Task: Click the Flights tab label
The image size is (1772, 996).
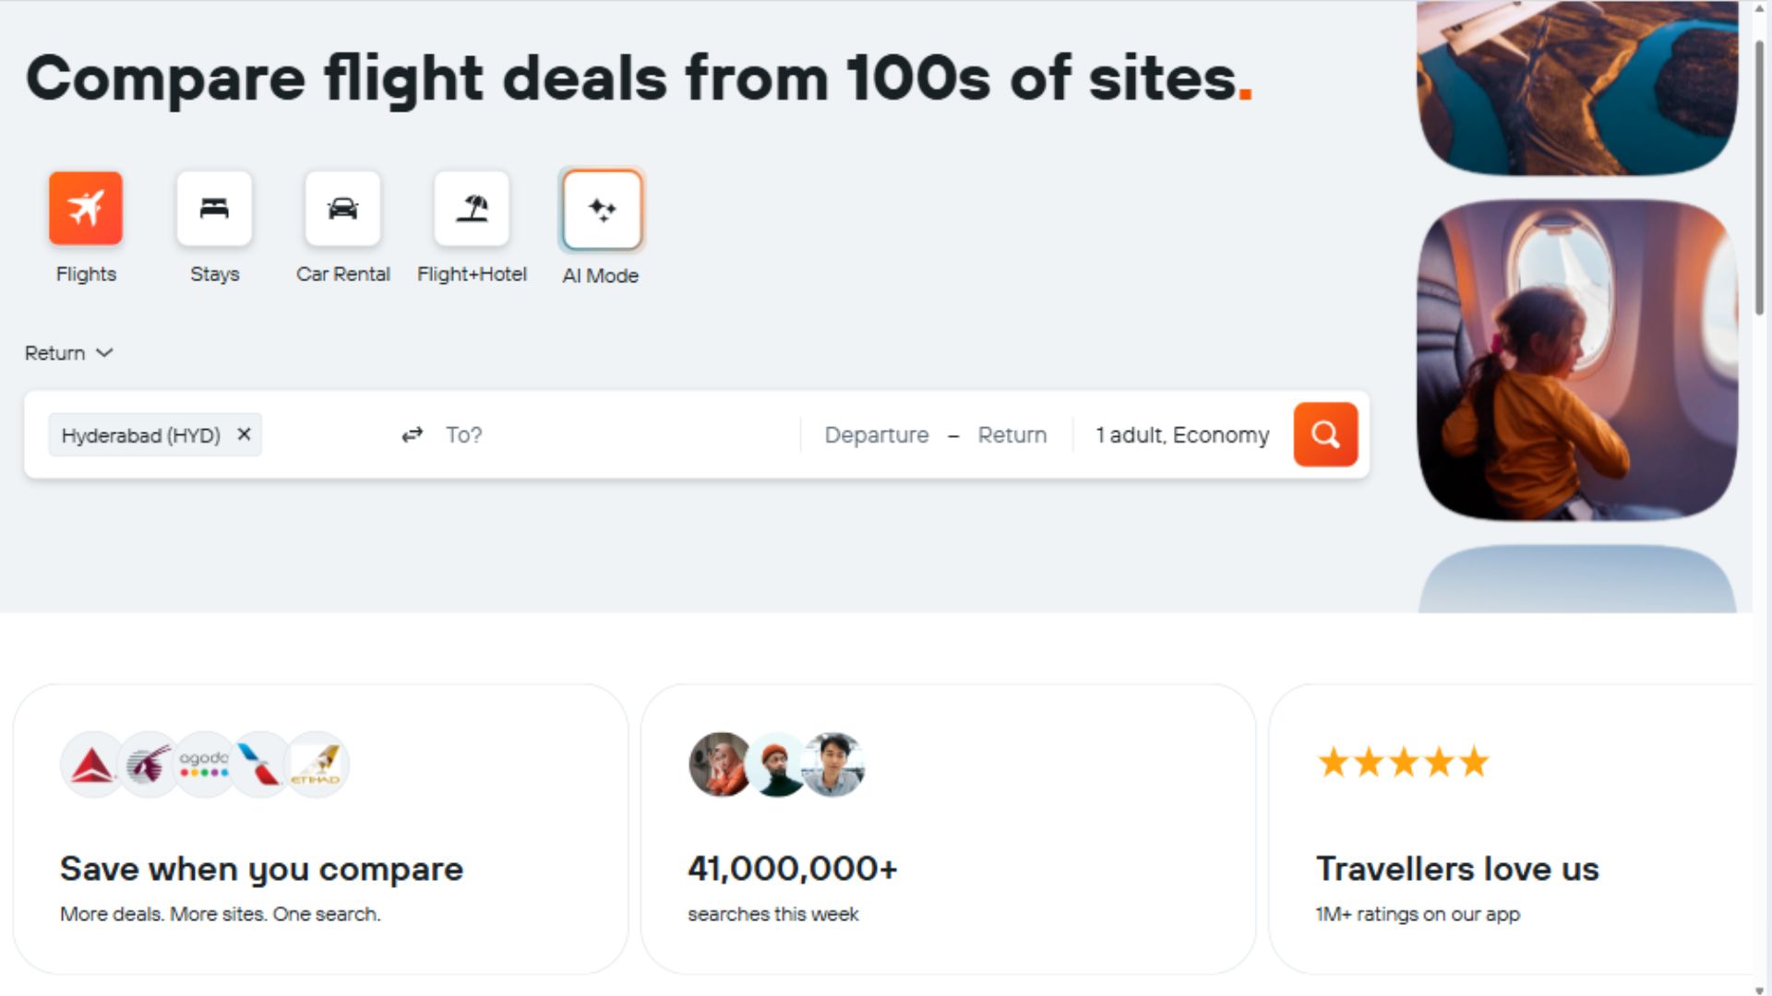Action: (86, 274)
